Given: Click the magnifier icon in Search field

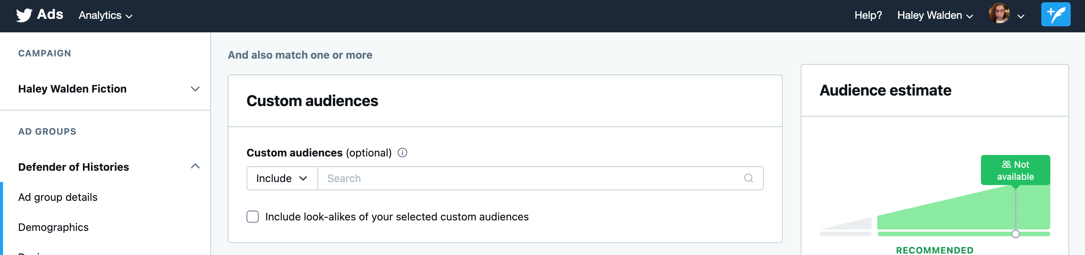Looking at the screenshot, I should coord(748,178).
